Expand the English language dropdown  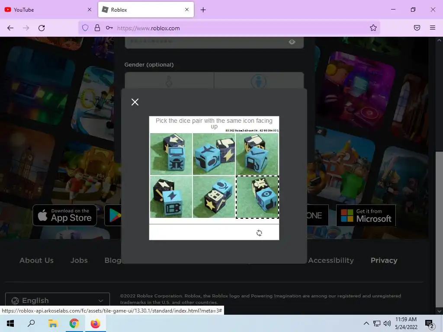[58, 300]
